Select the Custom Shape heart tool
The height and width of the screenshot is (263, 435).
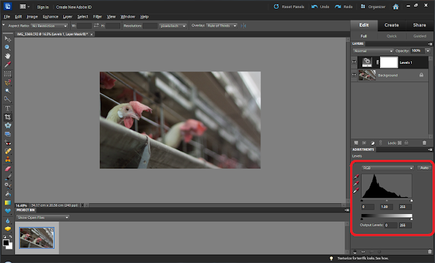(x=7, y=211)
